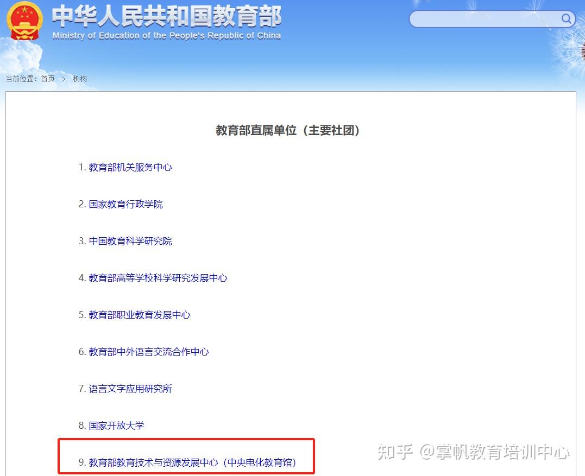Open 国家教育行政学院 link

(125, 204)
